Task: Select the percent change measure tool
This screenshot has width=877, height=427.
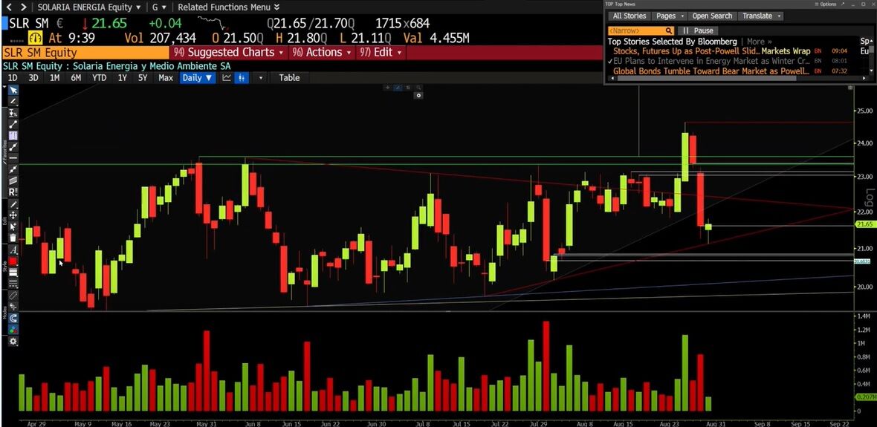Action: pos(13,113)
